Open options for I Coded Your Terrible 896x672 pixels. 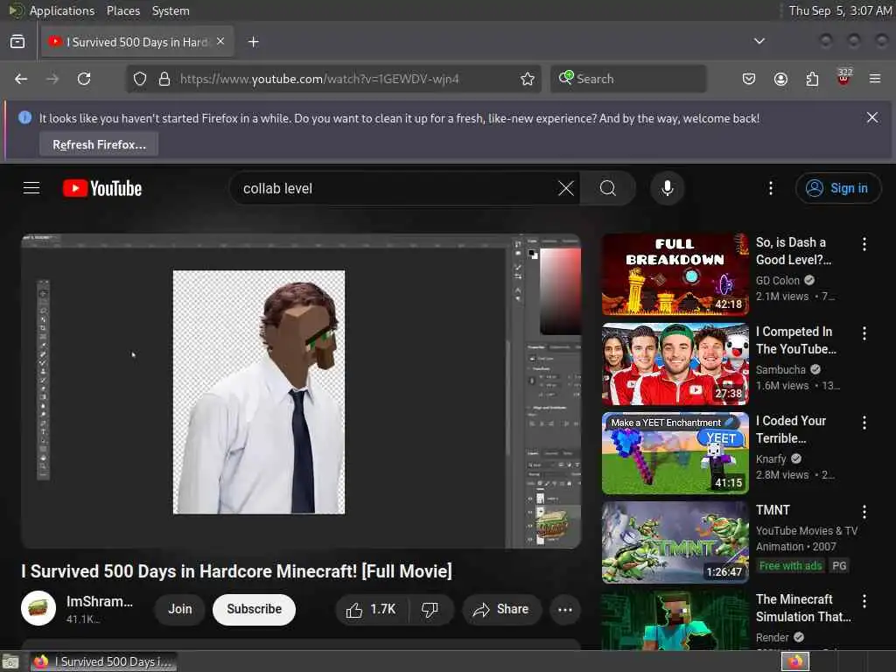click(x=864, y=423)
